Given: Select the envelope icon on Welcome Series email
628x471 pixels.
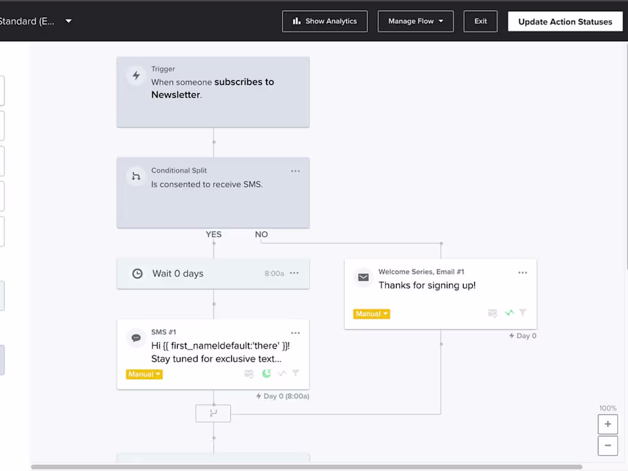Looking at the screenshot, I should coord(363,277).
